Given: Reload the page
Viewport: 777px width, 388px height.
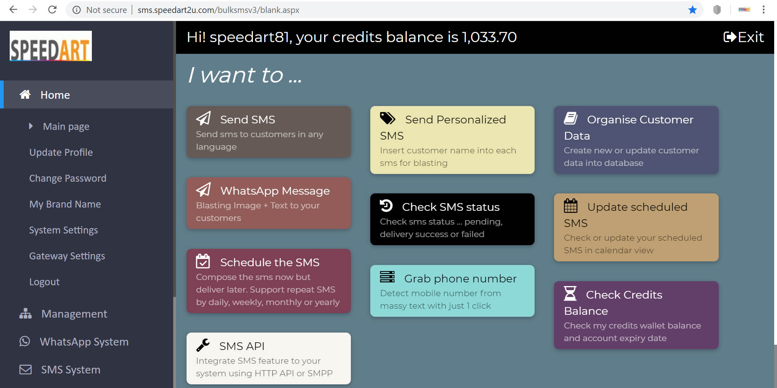Looking at the screenshot, I should click(x=52, y=10).
